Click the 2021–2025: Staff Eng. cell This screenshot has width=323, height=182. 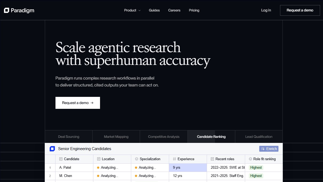click(x=226, y=176)
